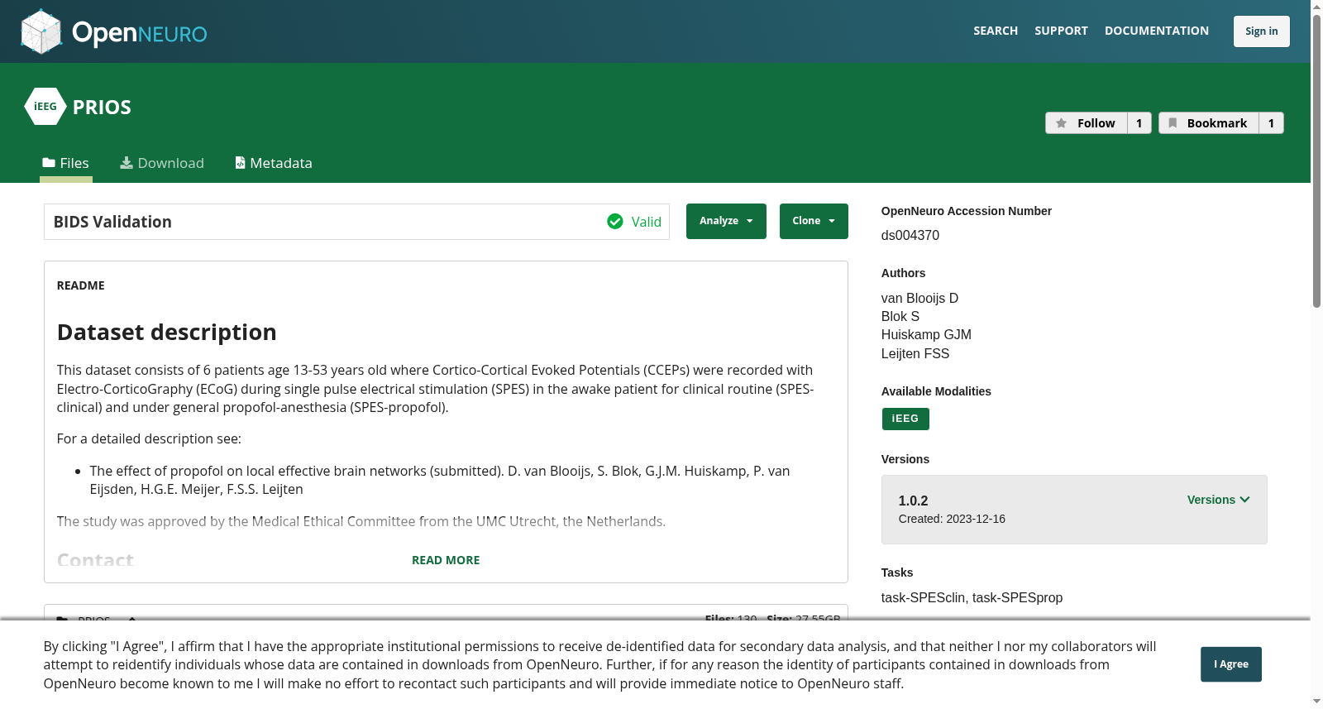Click the follower count 1
Screen dimensions: 1323x709
coord(1139,123)
